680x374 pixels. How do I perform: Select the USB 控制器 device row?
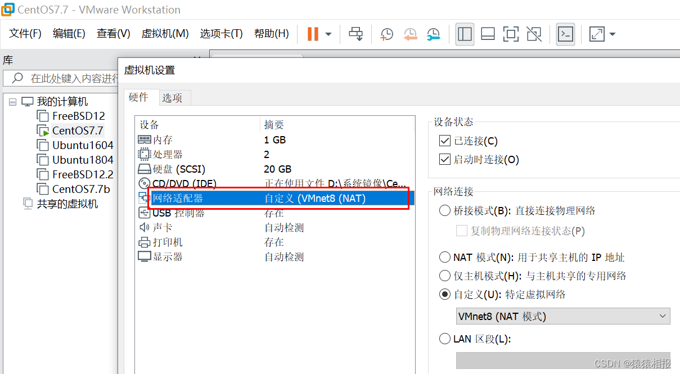coord(276,213)
